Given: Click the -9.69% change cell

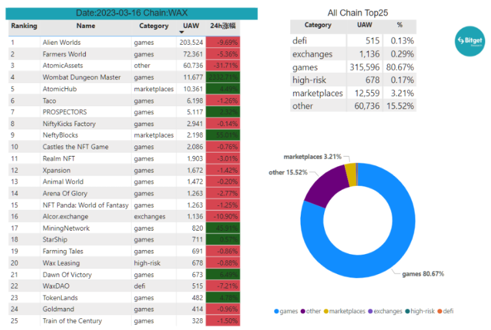Looking at the screenshot, I should click(223, 42).
